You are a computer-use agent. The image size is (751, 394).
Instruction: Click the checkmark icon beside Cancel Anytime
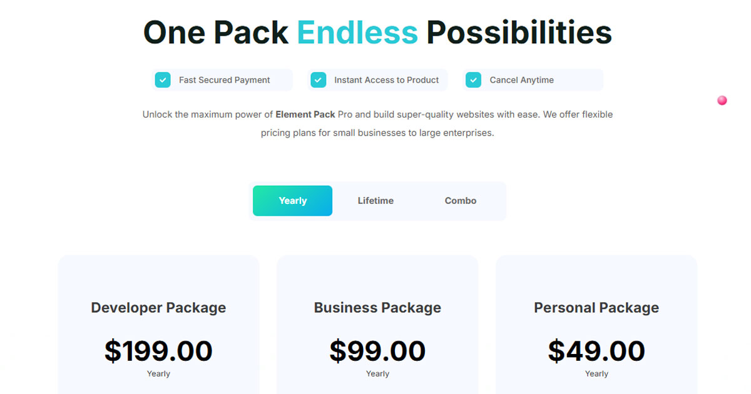[x=474, y=80]
